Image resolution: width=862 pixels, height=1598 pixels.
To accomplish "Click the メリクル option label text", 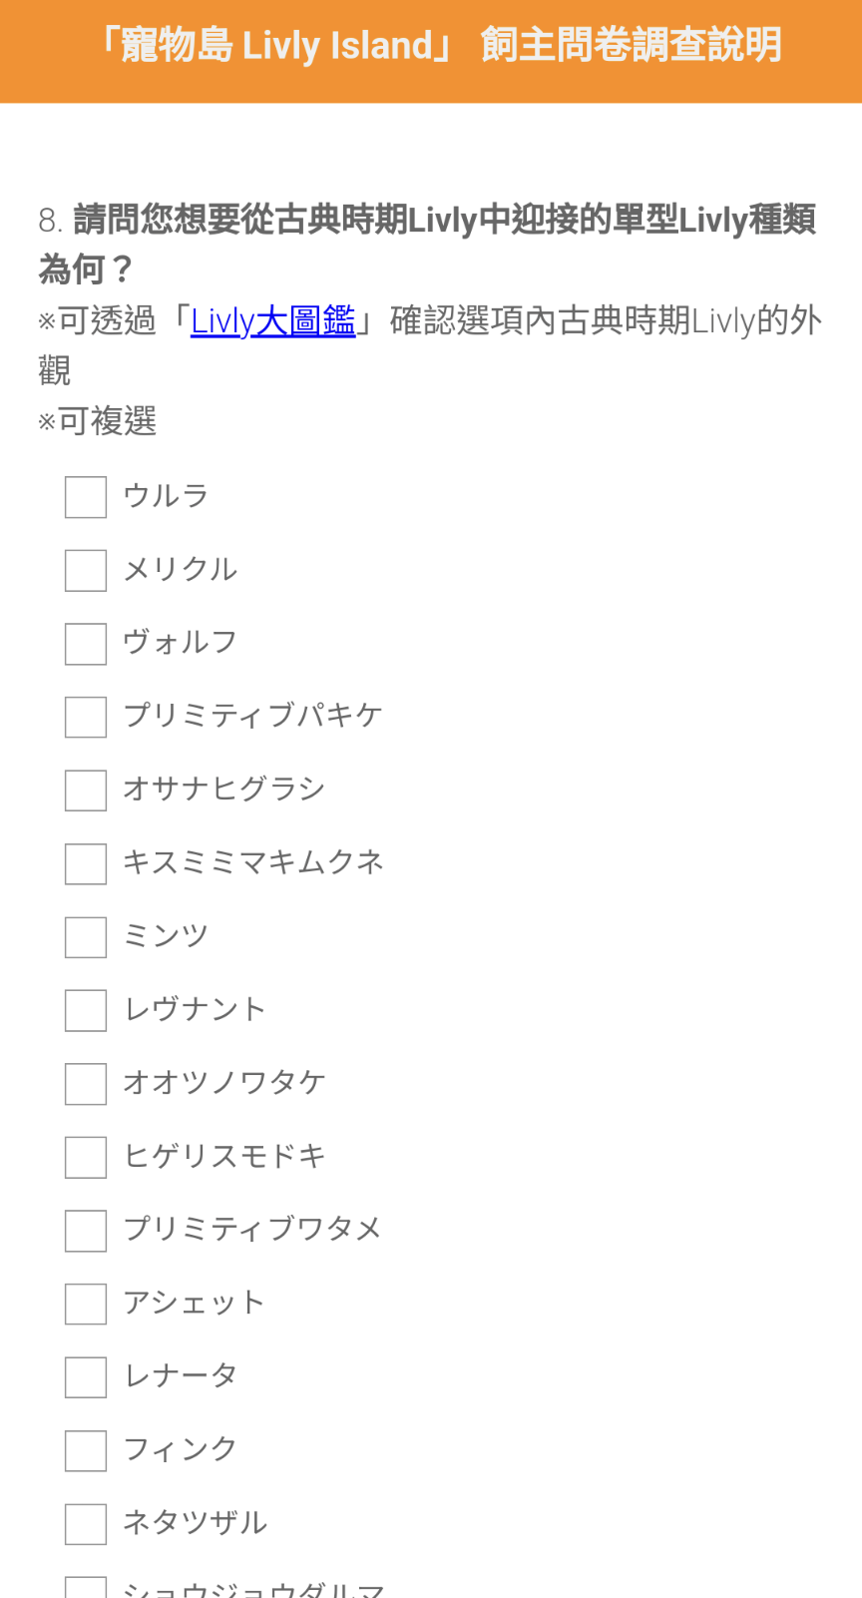I will (x=180, y=569).
